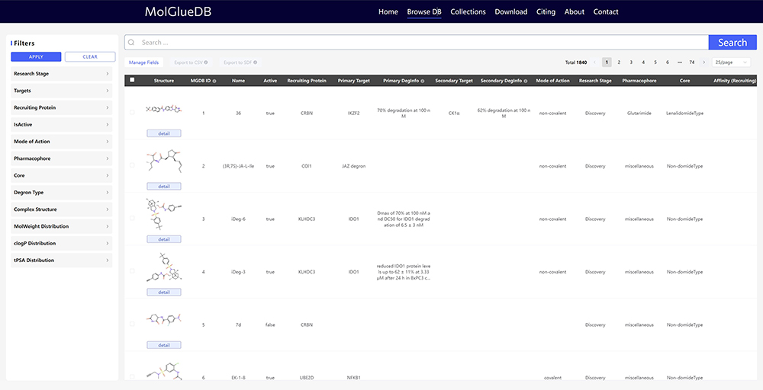Viewport: 763px width, 390px height.
Task: Open the 25/page size dropdown
Action: (x=731, y=62)
